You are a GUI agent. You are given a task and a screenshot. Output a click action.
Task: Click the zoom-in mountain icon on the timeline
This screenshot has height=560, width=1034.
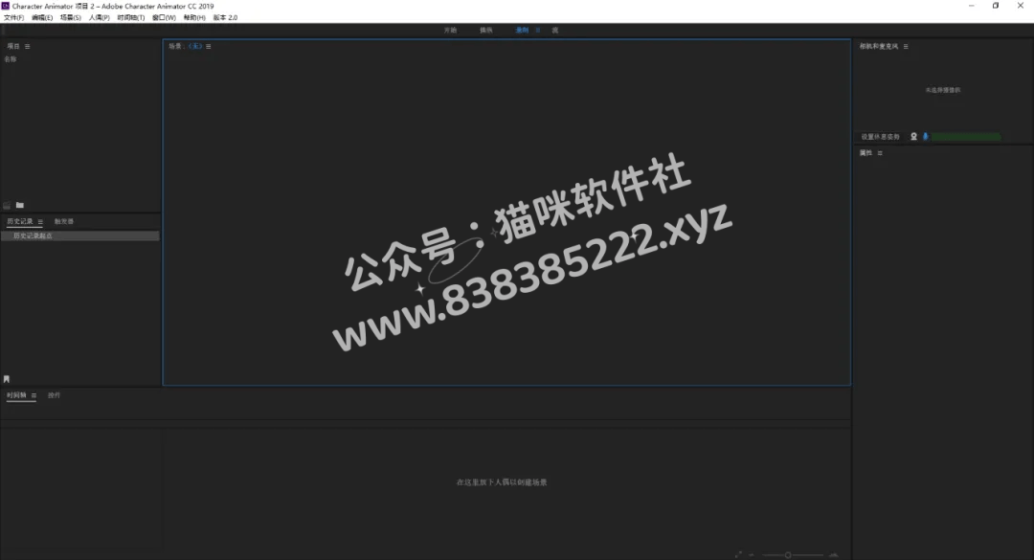[834, 554]
